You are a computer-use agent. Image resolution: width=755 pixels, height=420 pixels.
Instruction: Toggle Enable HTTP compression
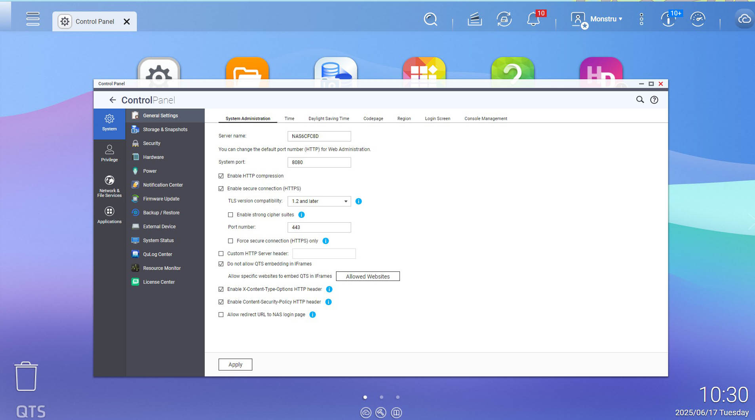pos(221,176)
